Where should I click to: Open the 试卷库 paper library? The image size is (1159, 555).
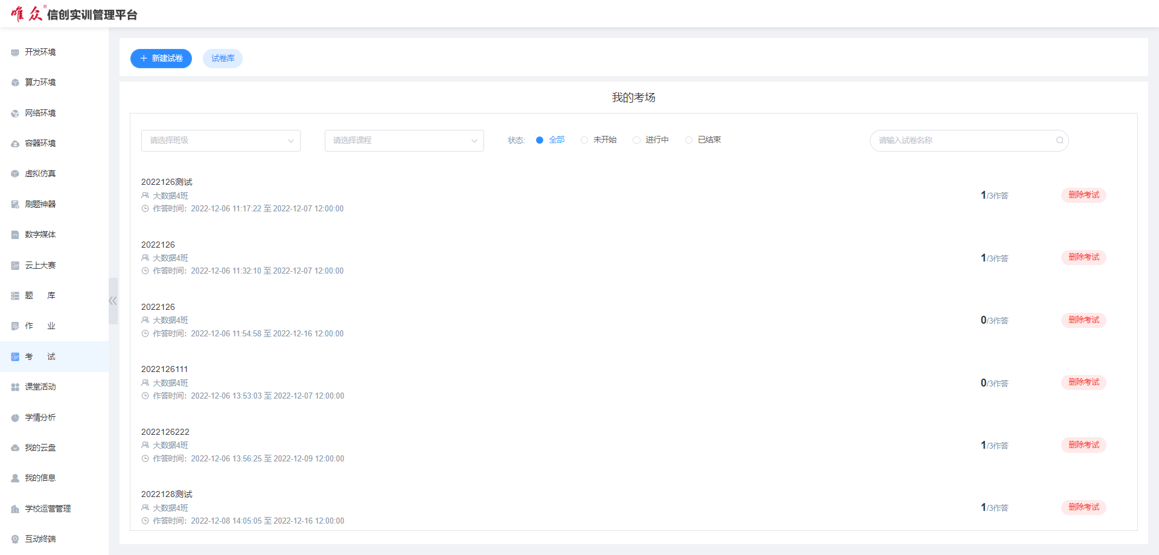click(x=223, y=59)
